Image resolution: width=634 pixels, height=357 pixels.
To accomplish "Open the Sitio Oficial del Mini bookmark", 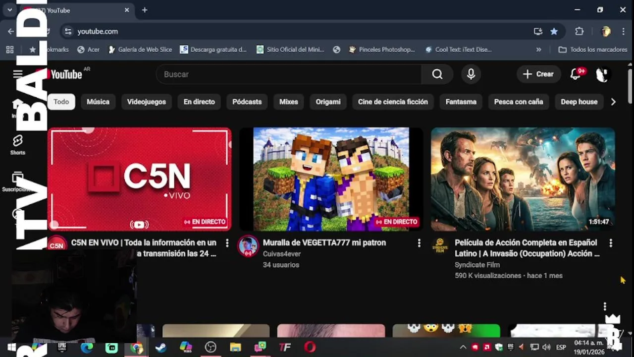I will tap(290, 50).
